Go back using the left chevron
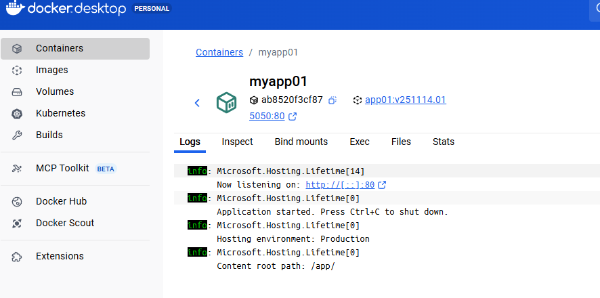The width and height of the screenshot is (600, 298). 197,103
